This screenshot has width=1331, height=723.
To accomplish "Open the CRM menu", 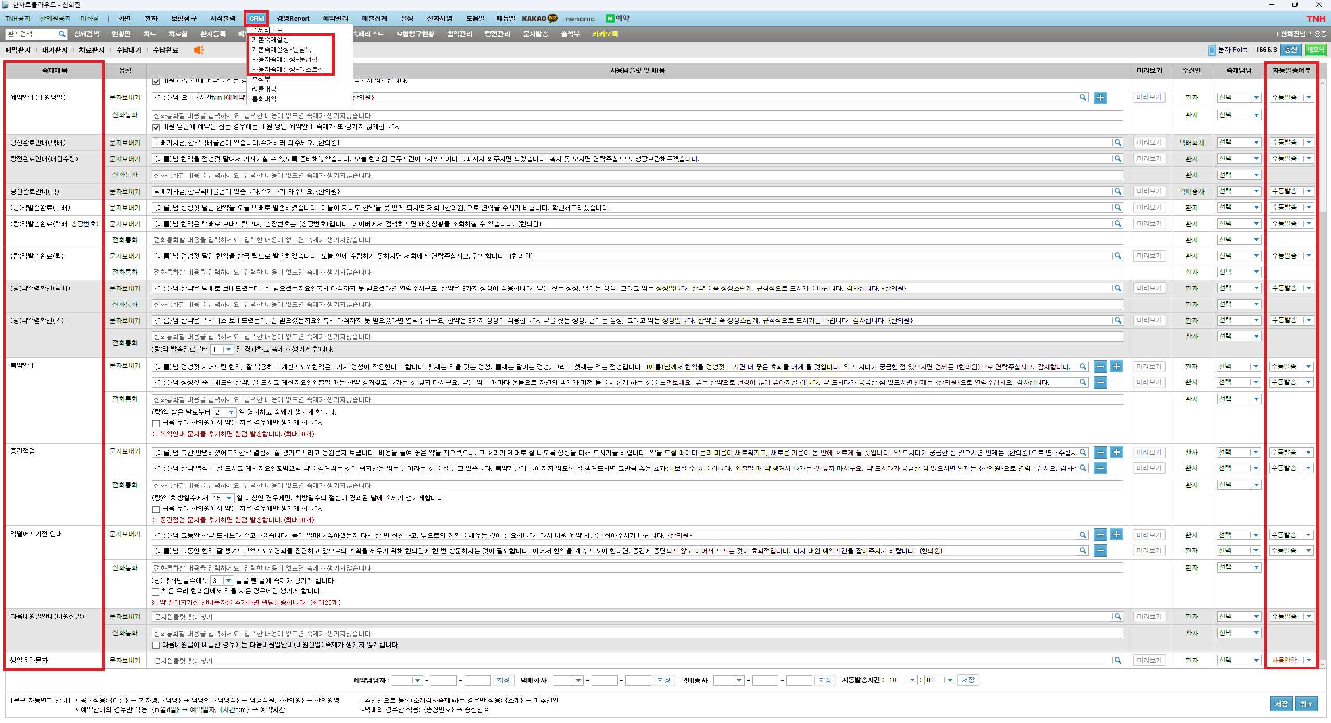I will click(x=257, y=19).
